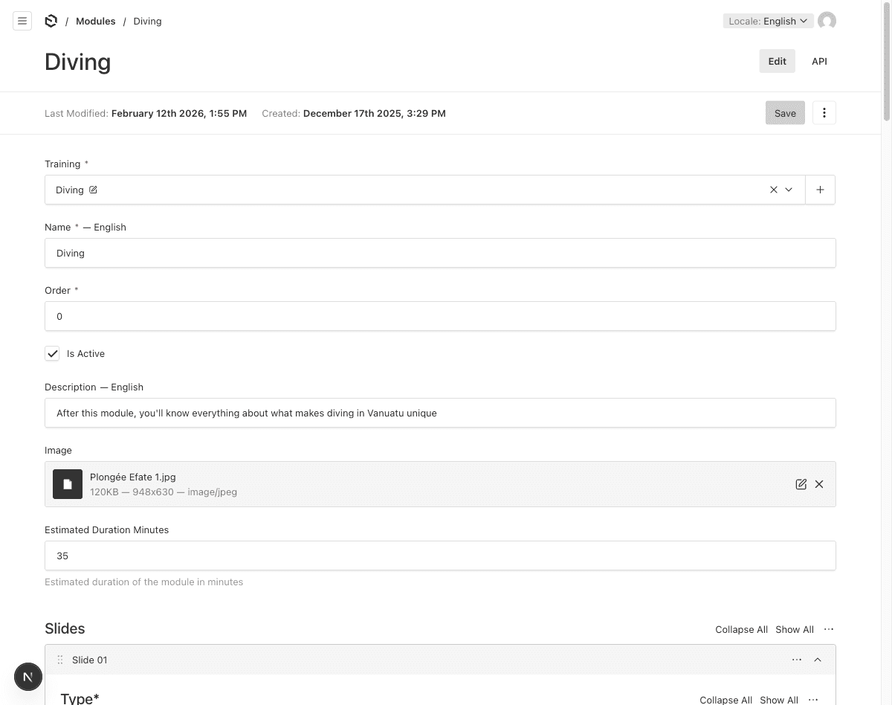Focus the Estimated Duration Minutes field

440,556
